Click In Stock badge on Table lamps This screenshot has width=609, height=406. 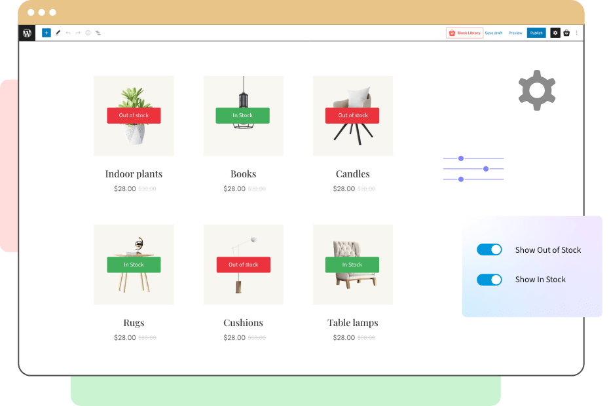(x=352, y=265)
